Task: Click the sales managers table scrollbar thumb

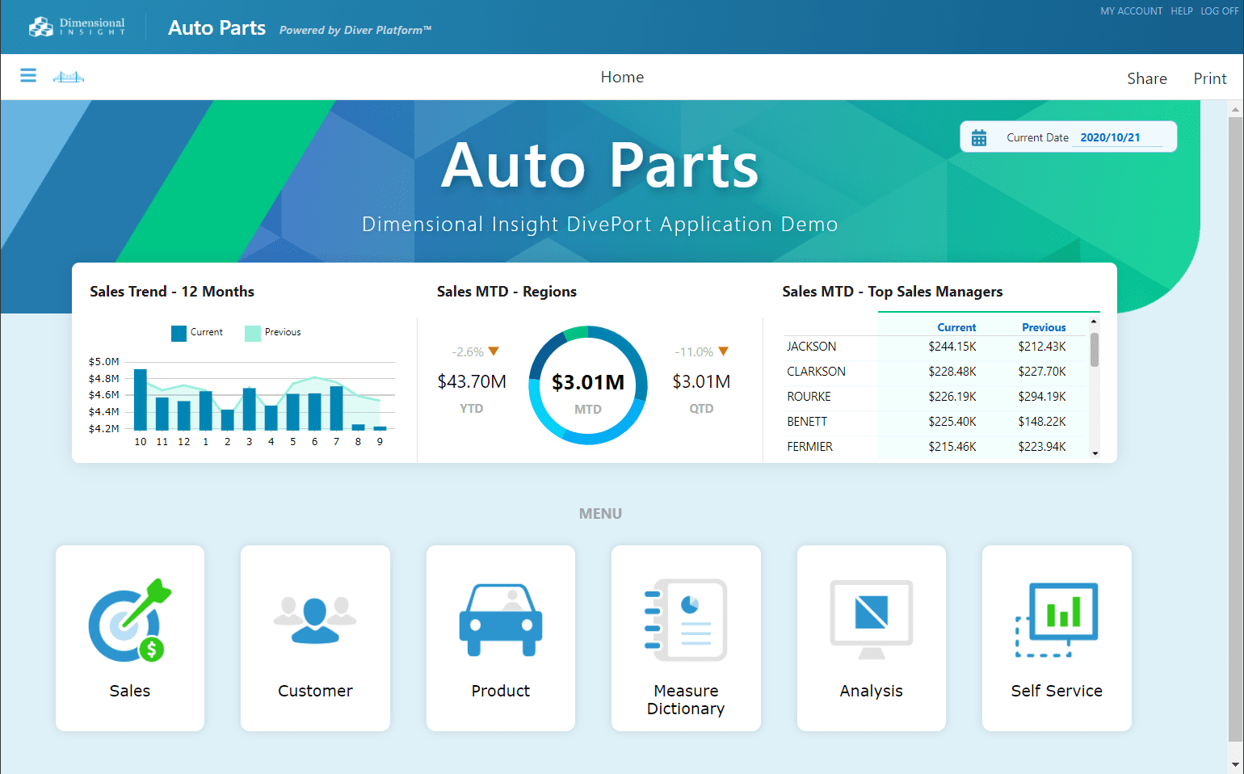Action: tap(1095, 350)
